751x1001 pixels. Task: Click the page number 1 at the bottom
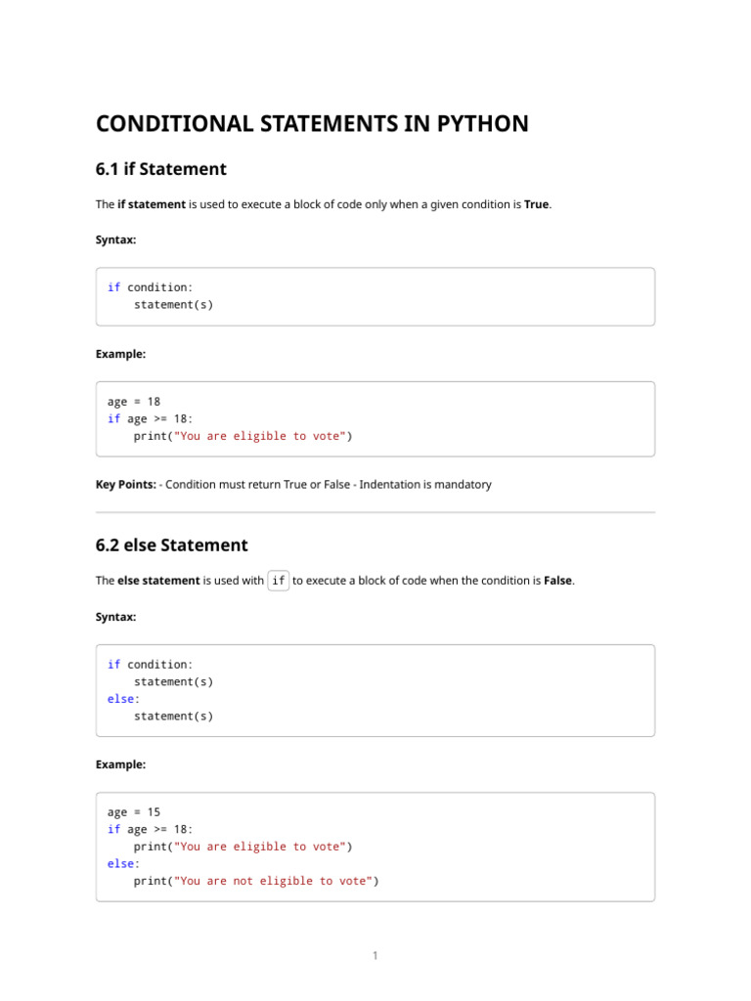pos(375,956)
